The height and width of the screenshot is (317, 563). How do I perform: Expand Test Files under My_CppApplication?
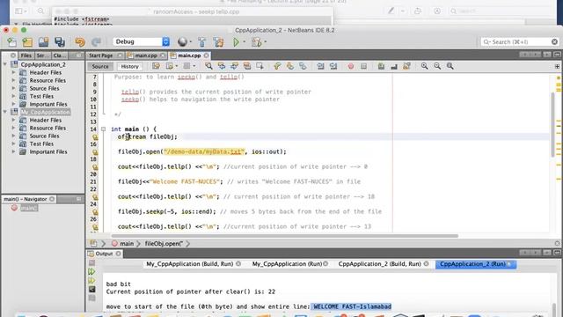coord(14,144)
